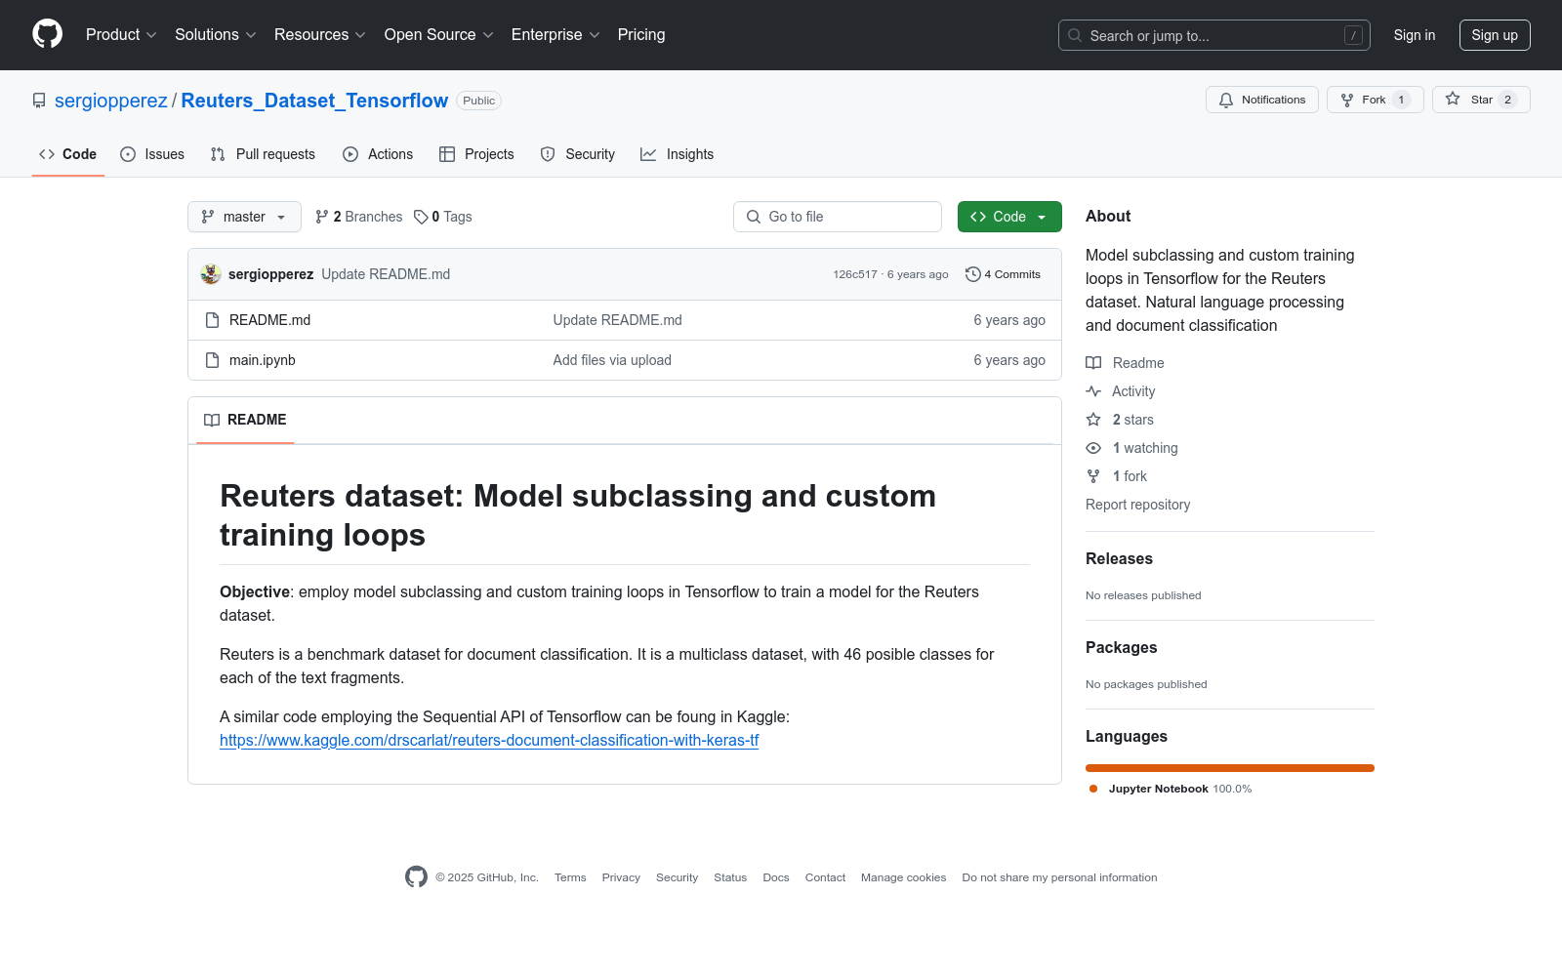The width and height of the screenshot is (1562, 976).
Task: Click the bell icon in Notifications button
Action: 1226,100
